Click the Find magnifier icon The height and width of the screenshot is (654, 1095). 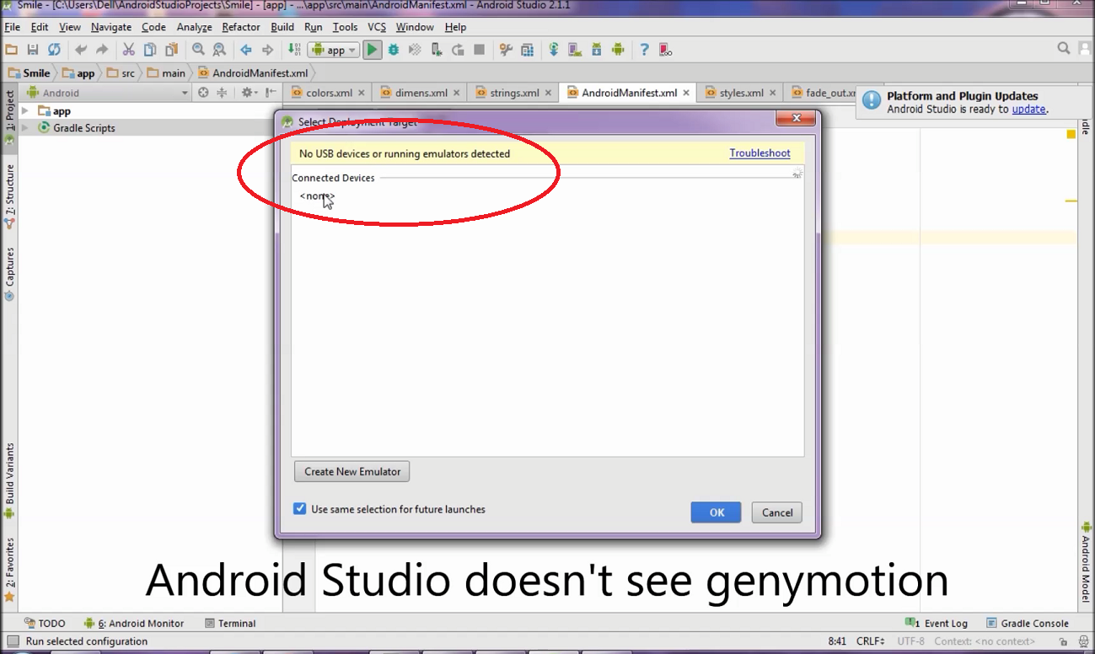[198, 50]
